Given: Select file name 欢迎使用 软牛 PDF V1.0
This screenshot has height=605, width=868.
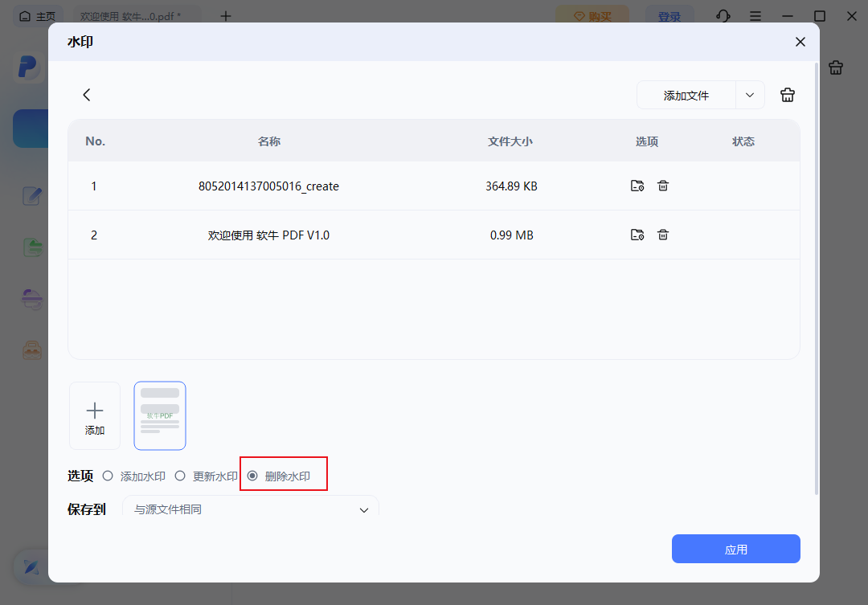Looking at the screenshot, I should (x=268, y=235).
